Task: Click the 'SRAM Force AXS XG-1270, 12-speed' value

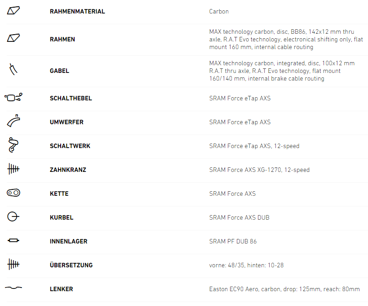Action: click(x=259, y=170)
